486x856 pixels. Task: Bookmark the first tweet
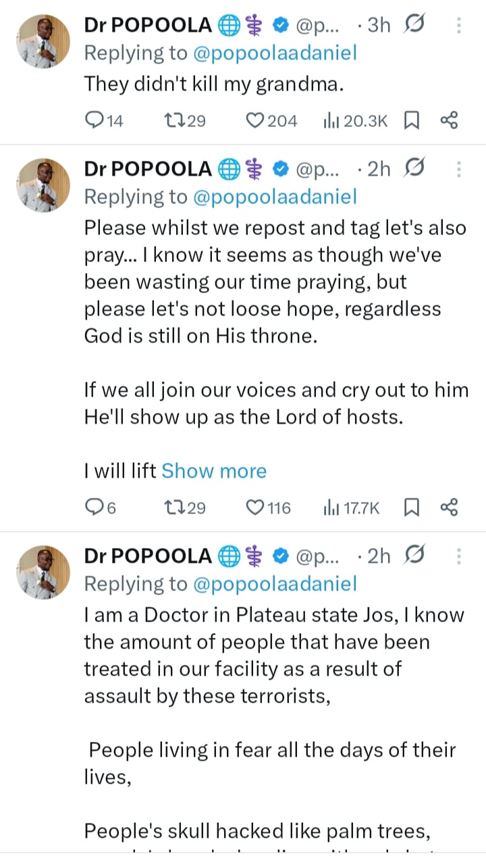[411, 121]
